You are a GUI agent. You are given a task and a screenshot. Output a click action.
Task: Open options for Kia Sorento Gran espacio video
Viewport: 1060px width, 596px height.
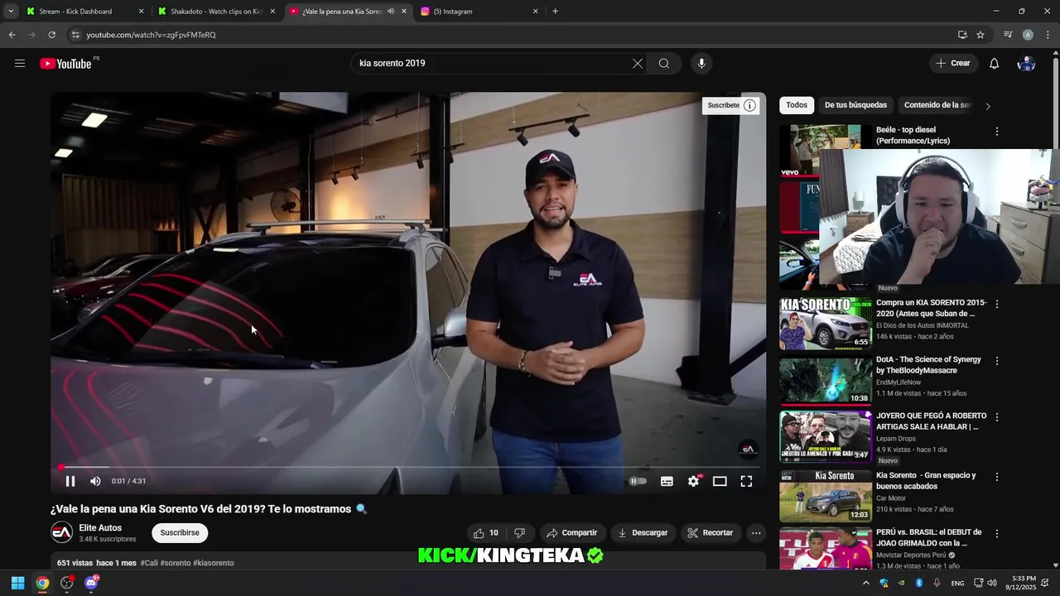997,477
